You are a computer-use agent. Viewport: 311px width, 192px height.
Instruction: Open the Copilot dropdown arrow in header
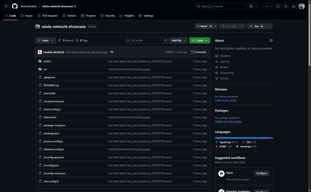[x=256, y=6]
